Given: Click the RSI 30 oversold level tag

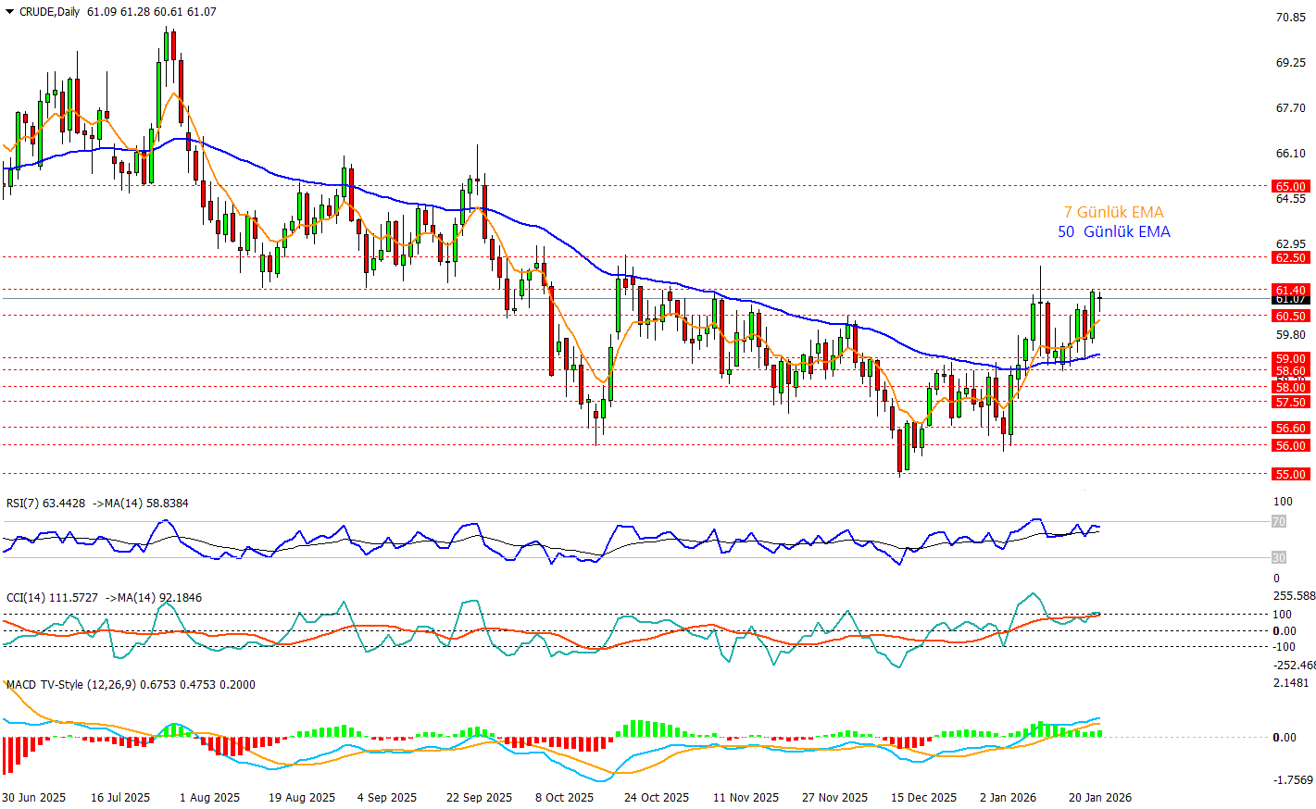Looking at the screenshot, I should click(1278, 557).
